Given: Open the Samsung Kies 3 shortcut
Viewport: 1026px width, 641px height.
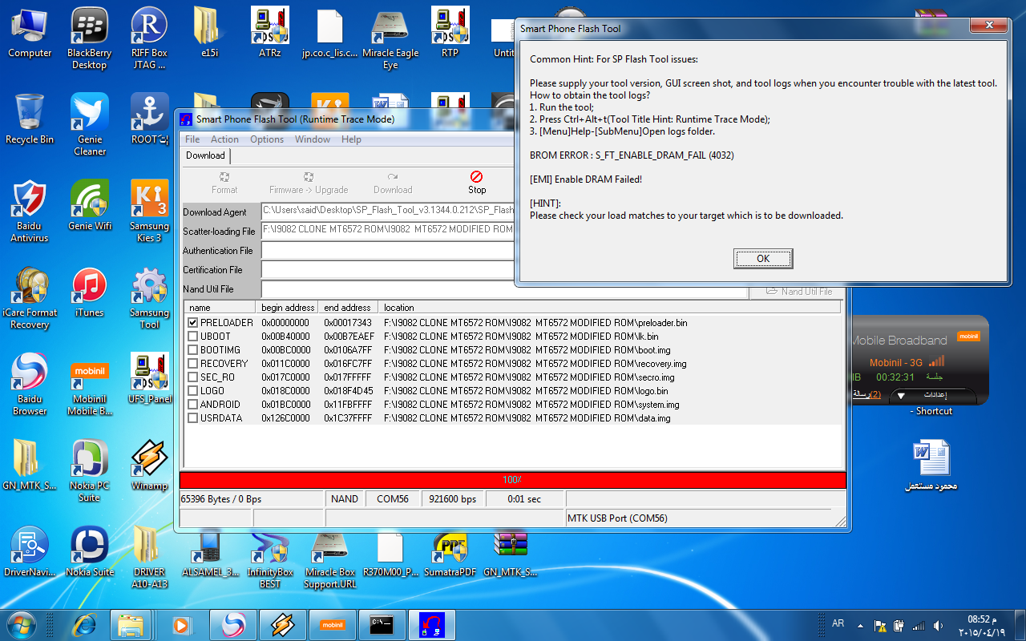Looking at the screenshot, I should click(150, 212).
